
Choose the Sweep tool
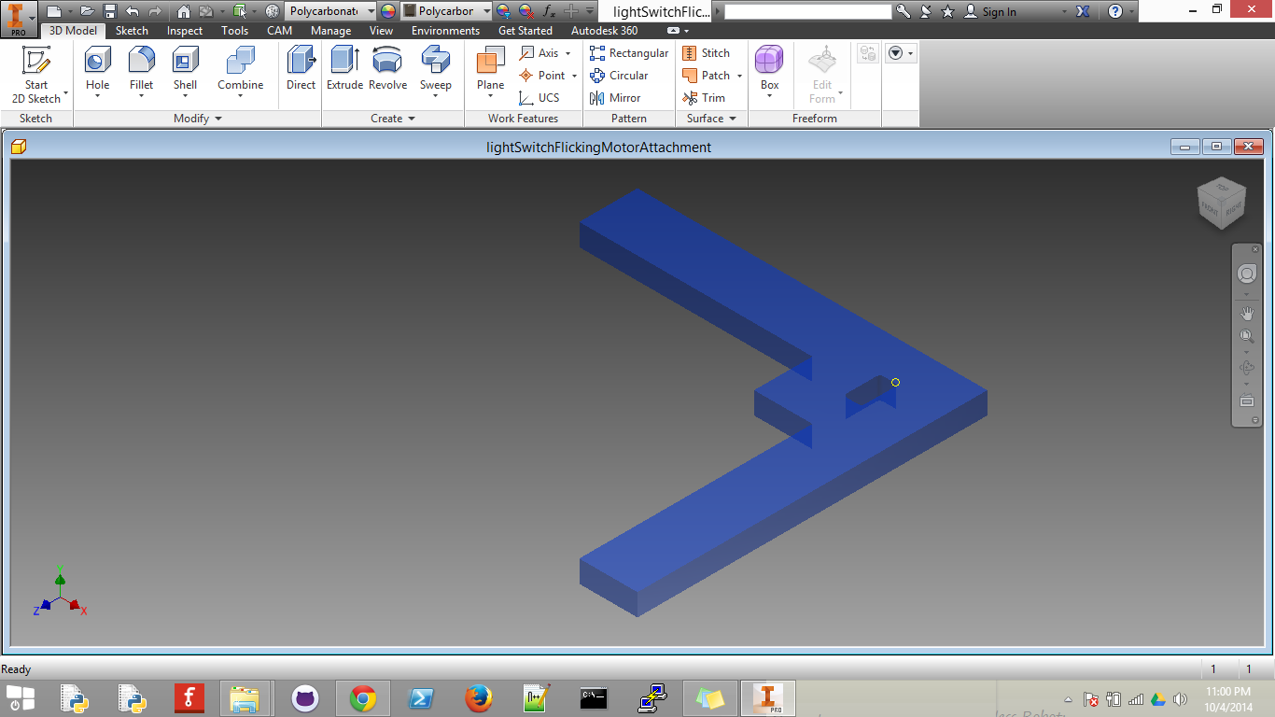pos(435,70)
